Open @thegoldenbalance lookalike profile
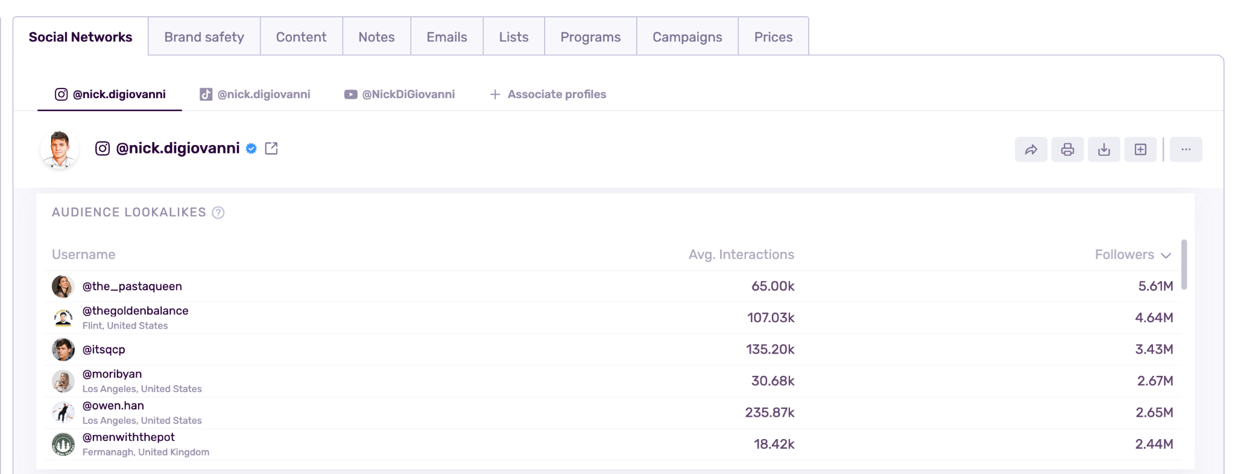This screenshot has width=1235, height=474. click(x=135, y=311)
